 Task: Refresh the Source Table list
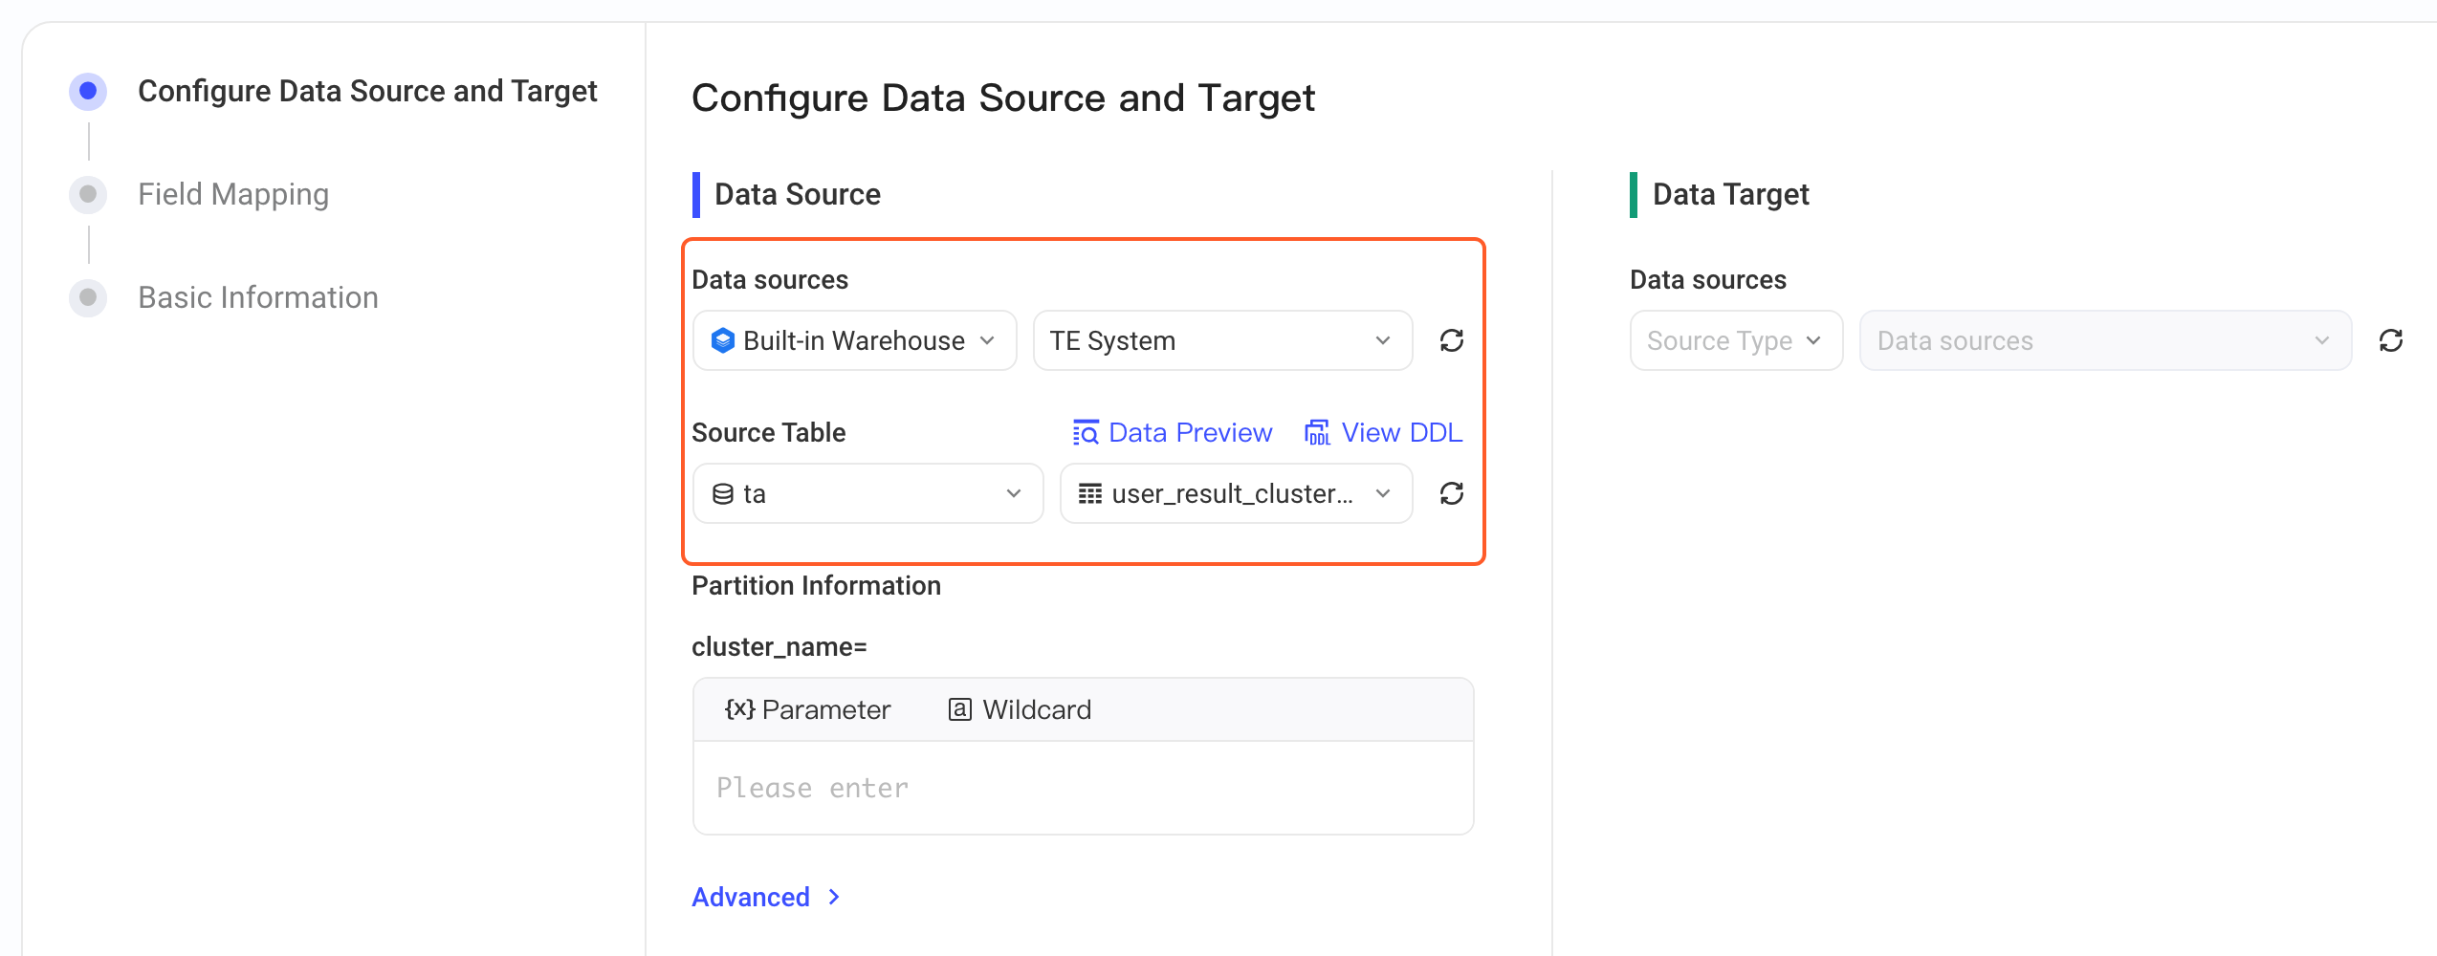pos(1451,493)
